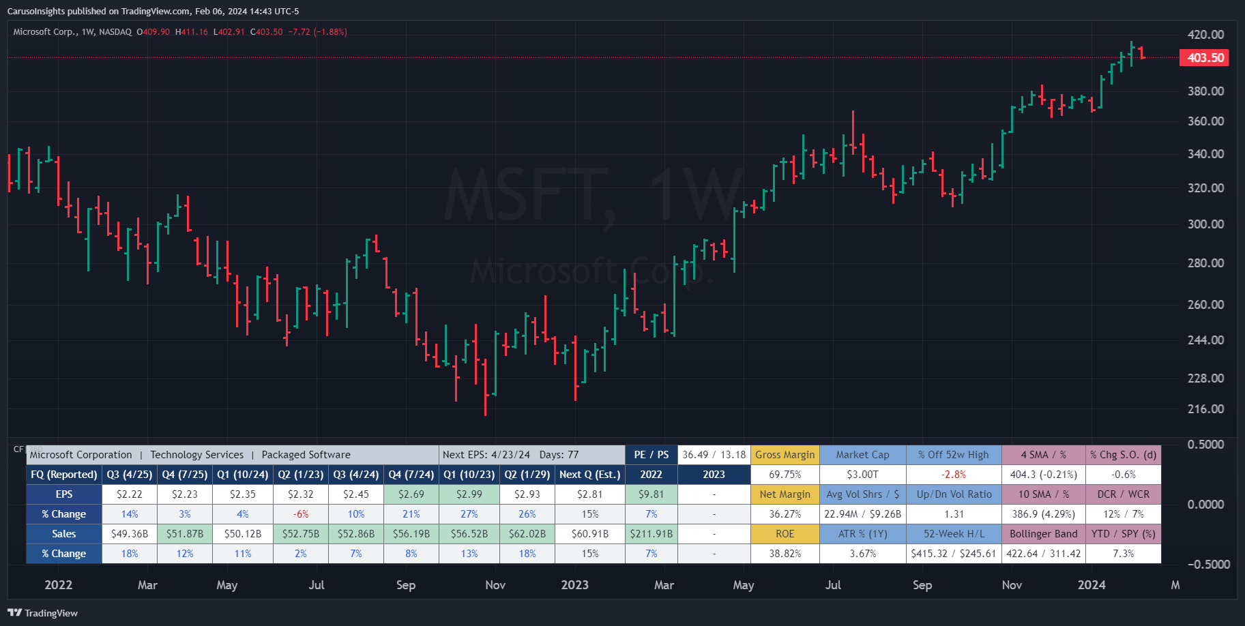The image size is (1245, 626).
Task: Click the 260.00 price axis label
Action: pos(1205,305)
